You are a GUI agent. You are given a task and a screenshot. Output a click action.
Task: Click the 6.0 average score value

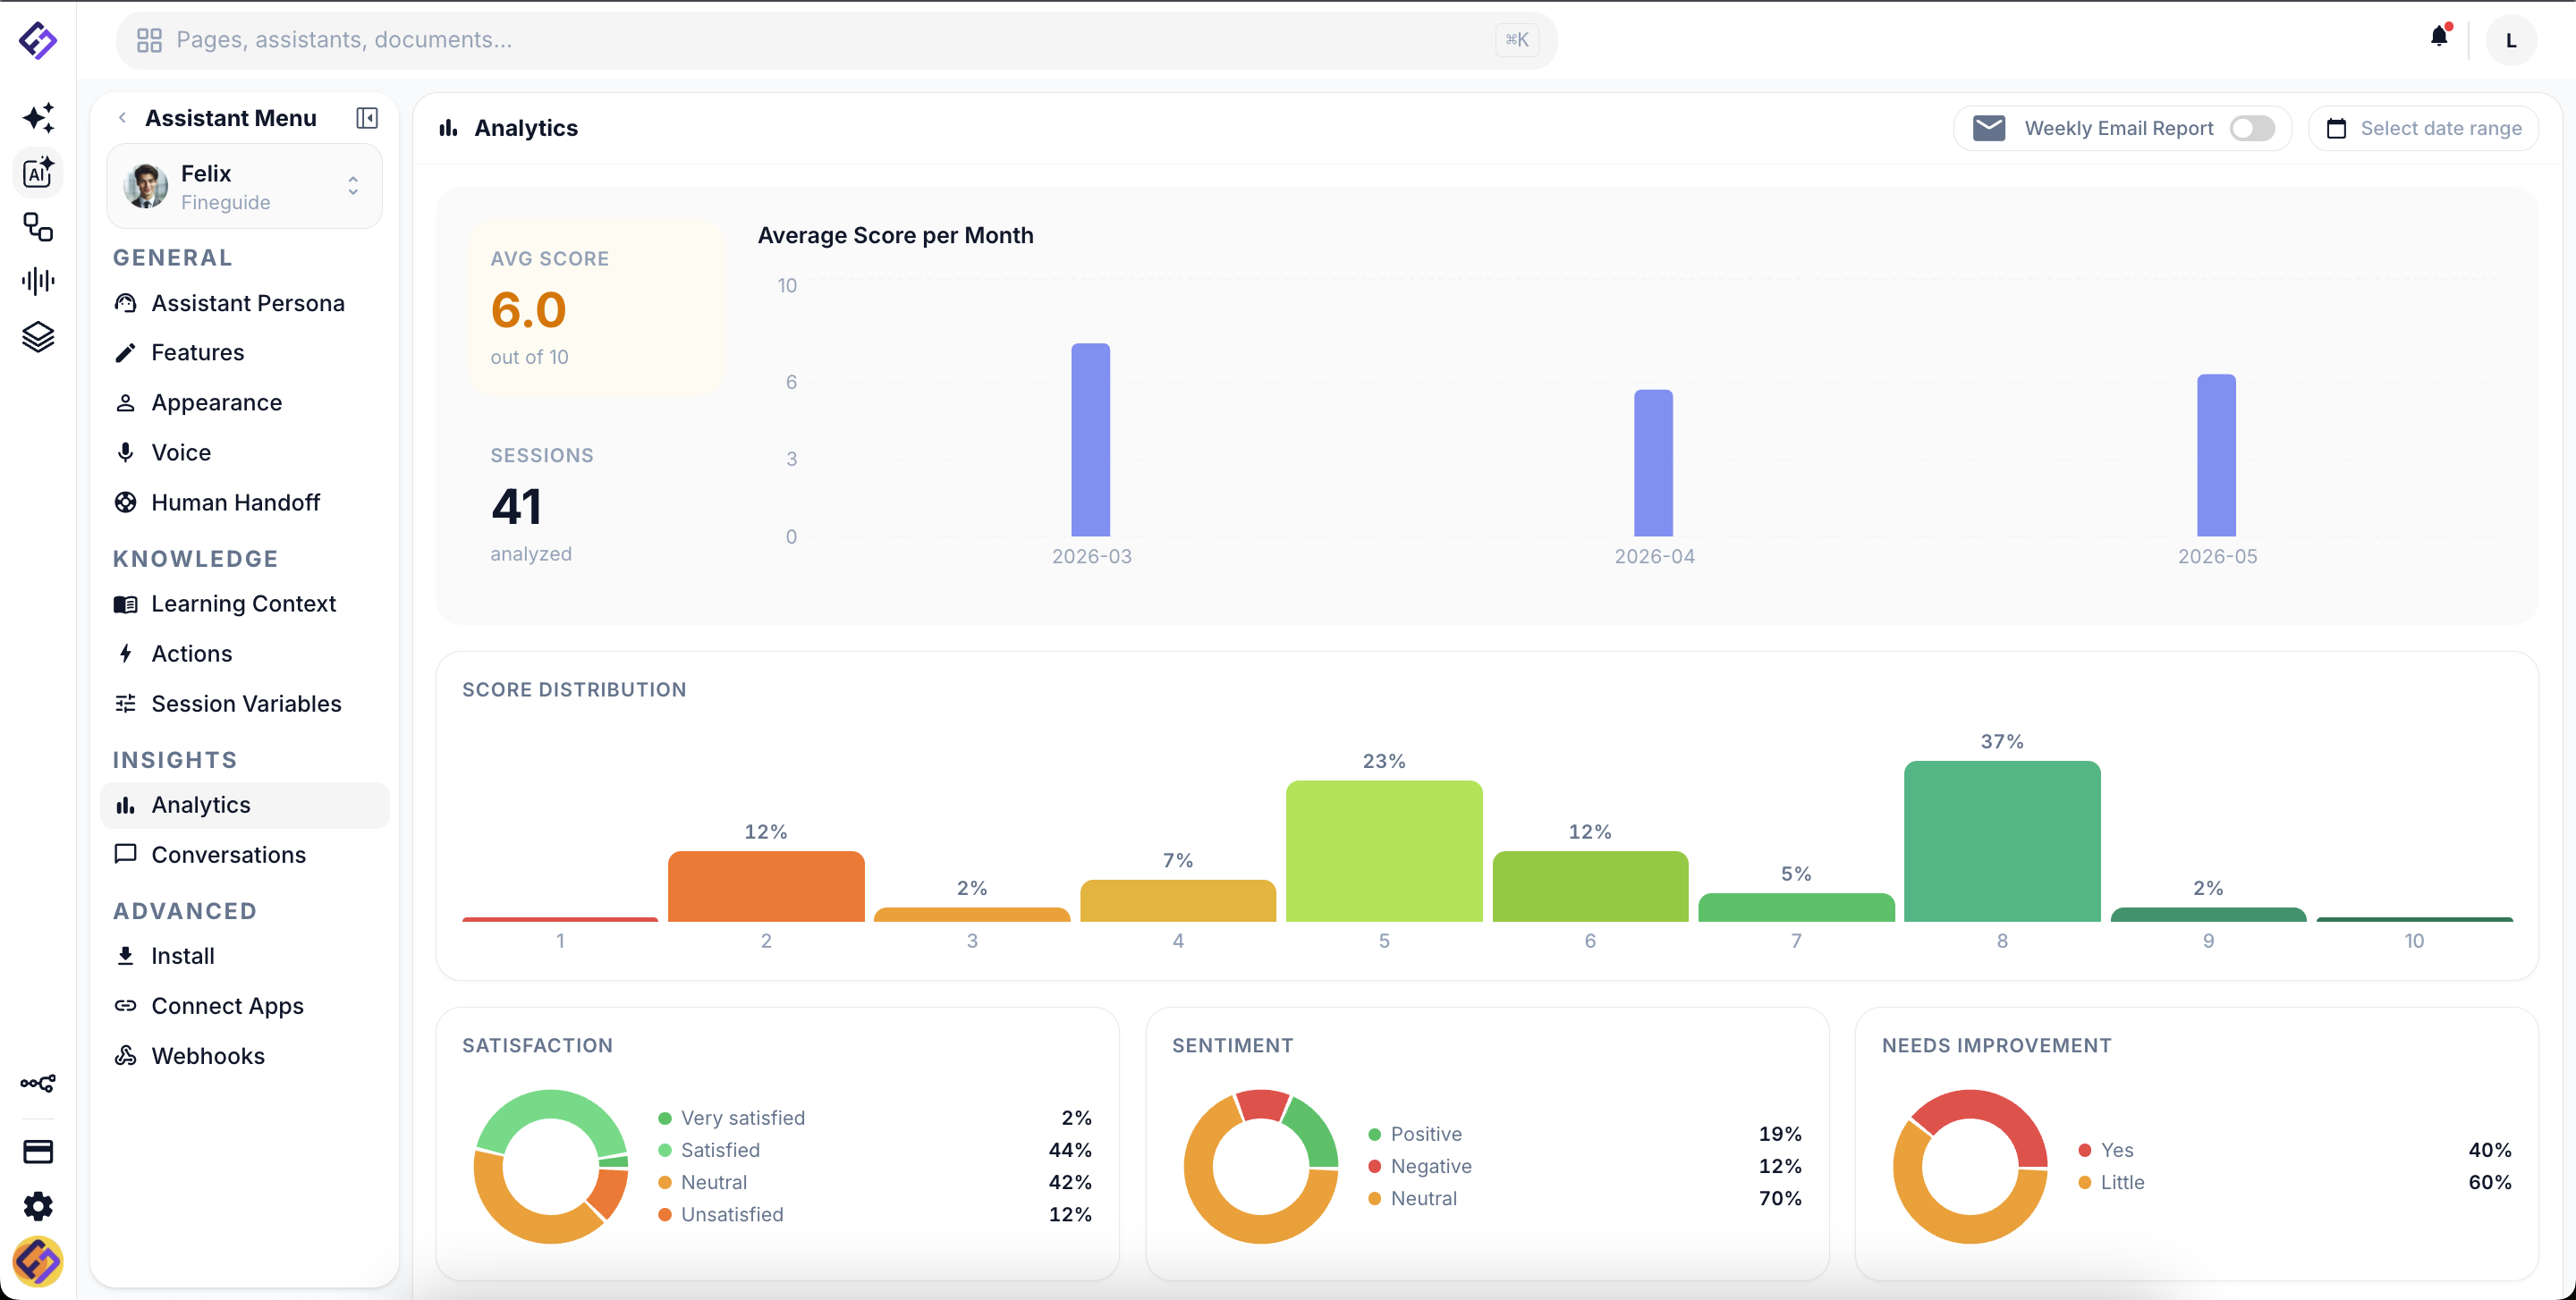click(528, 309)
